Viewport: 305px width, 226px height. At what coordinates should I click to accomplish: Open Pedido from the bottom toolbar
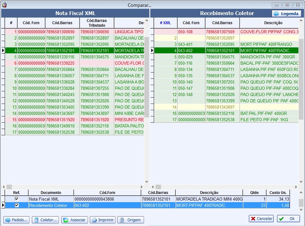coord(17,220)
